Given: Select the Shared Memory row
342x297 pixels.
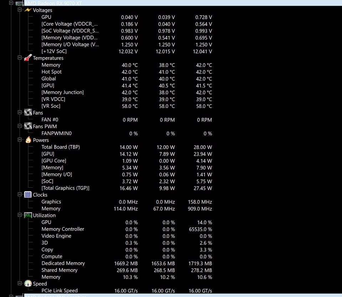Looking at the screenshot, I should click(x=126, y=270).
